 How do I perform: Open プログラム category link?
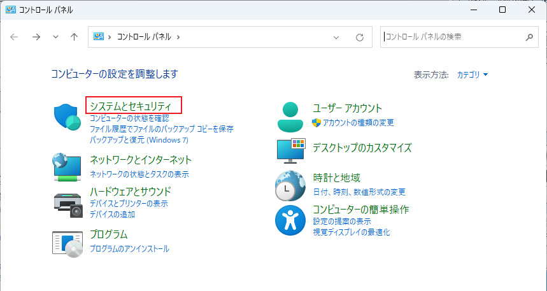pyautogui.click(x=109, y=234)
